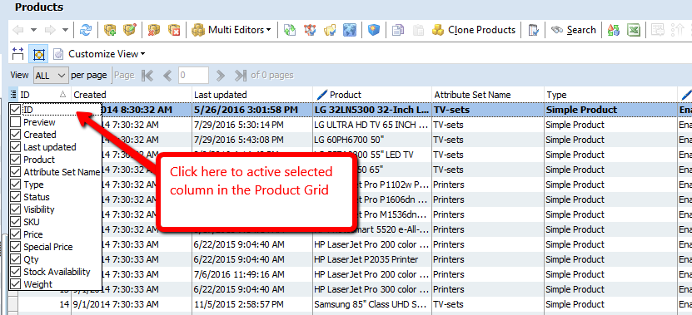
Task: Sort by the Product column header
Action: (x=372, y=94)
